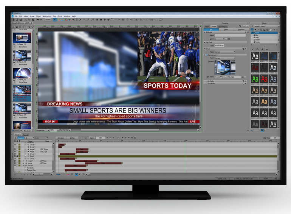Select the Rectangle shape tool
The width and height of the screenshot is (291, 214).
click(x=97, y=20)
